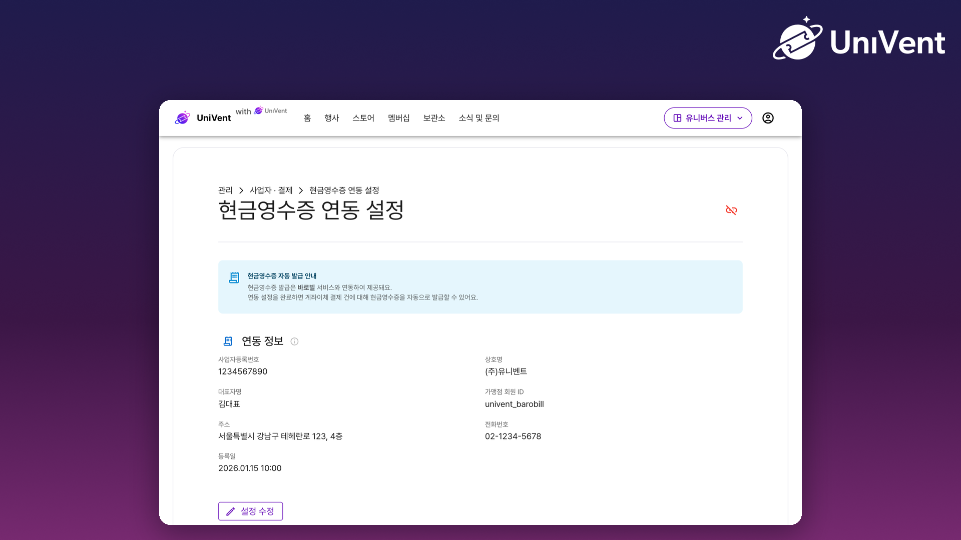The width and height of the screenshot is (961, 540).
Task: Open the 스토어 menu item
Action: click(363, 118)
